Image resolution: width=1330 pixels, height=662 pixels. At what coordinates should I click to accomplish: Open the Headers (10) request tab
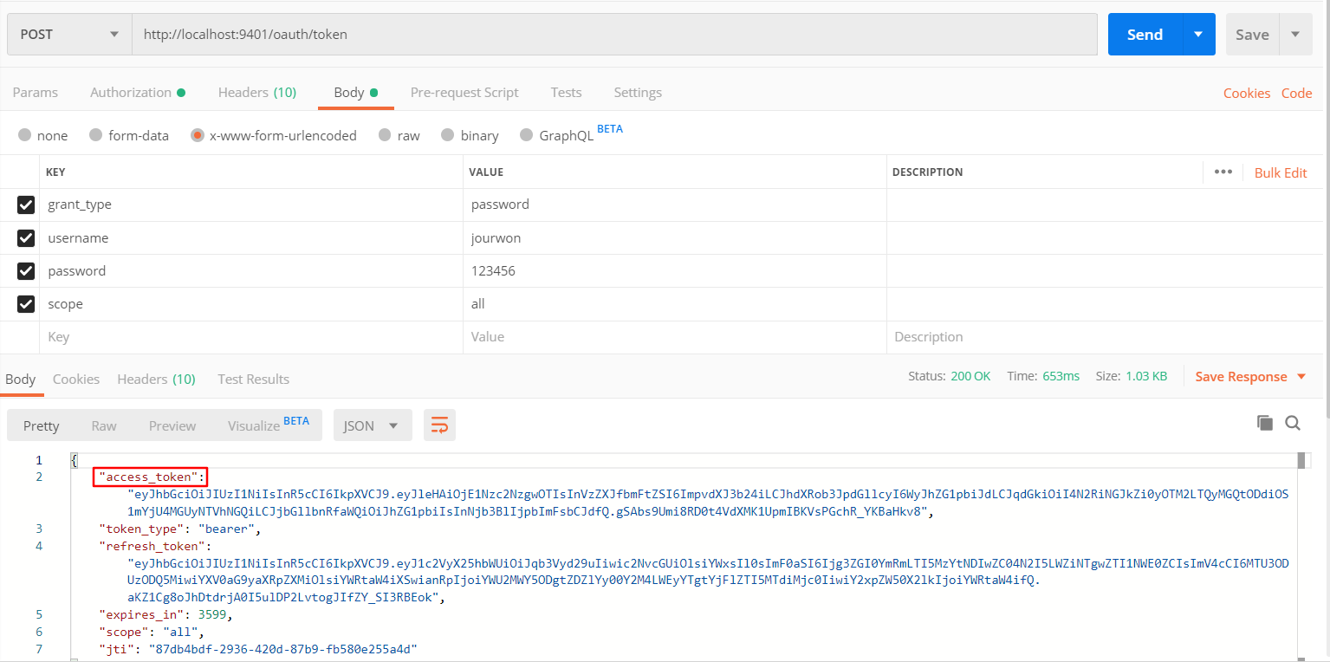tap(256, 92)
